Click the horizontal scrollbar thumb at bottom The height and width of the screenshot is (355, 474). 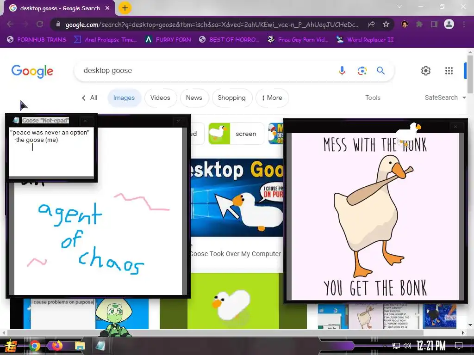[215, 333]
